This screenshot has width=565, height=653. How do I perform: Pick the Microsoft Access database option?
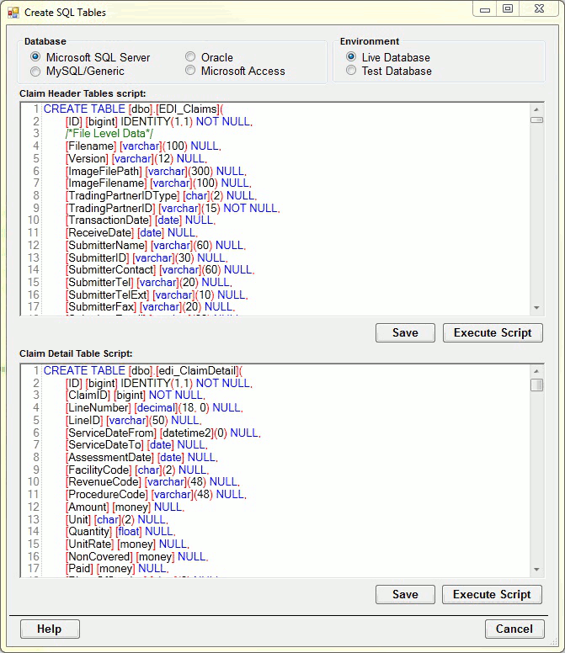tap(190, 72)
